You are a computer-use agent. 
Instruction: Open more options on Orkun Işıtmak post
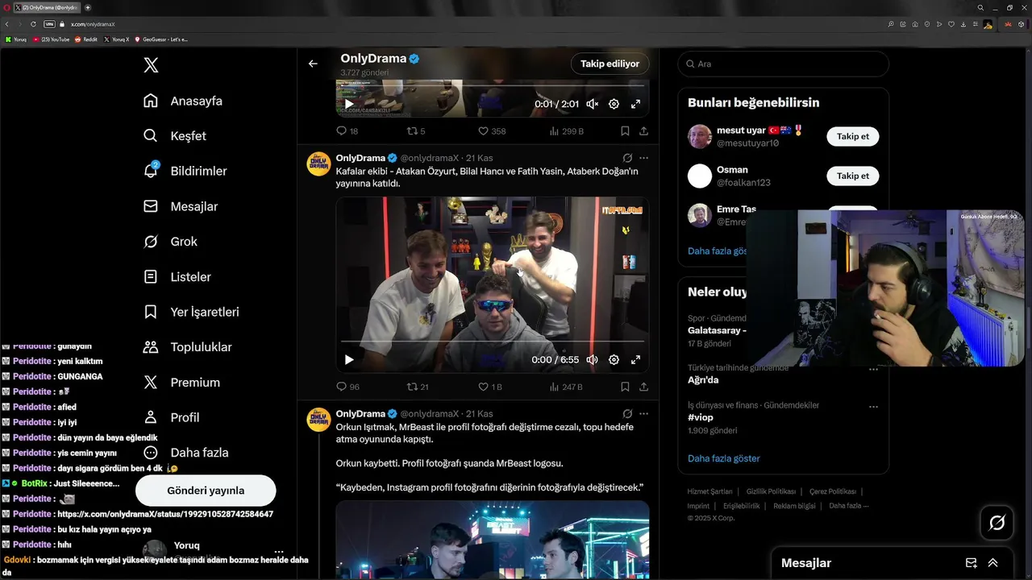click(643, 413)
